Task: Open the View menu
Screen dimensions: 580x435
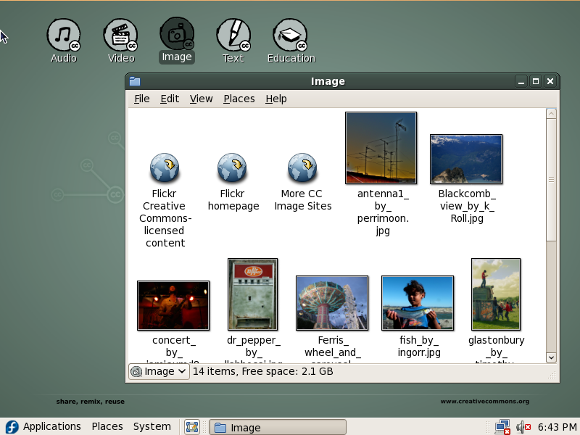Action: [202, 99]
